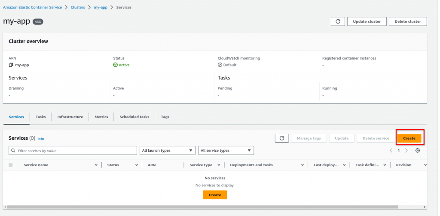Open services table settings gear

pyautogui.click(x=418, y=150)
